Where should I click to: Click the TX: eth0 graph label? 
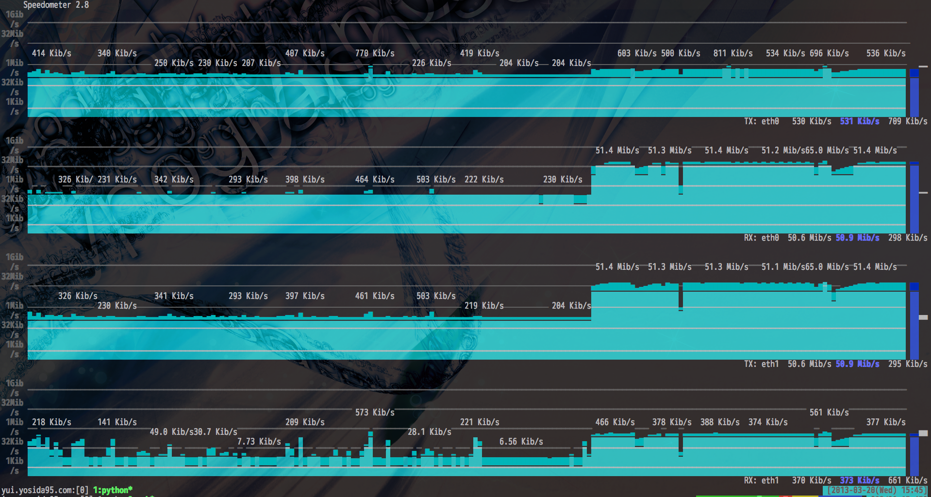tap(761, 121)
